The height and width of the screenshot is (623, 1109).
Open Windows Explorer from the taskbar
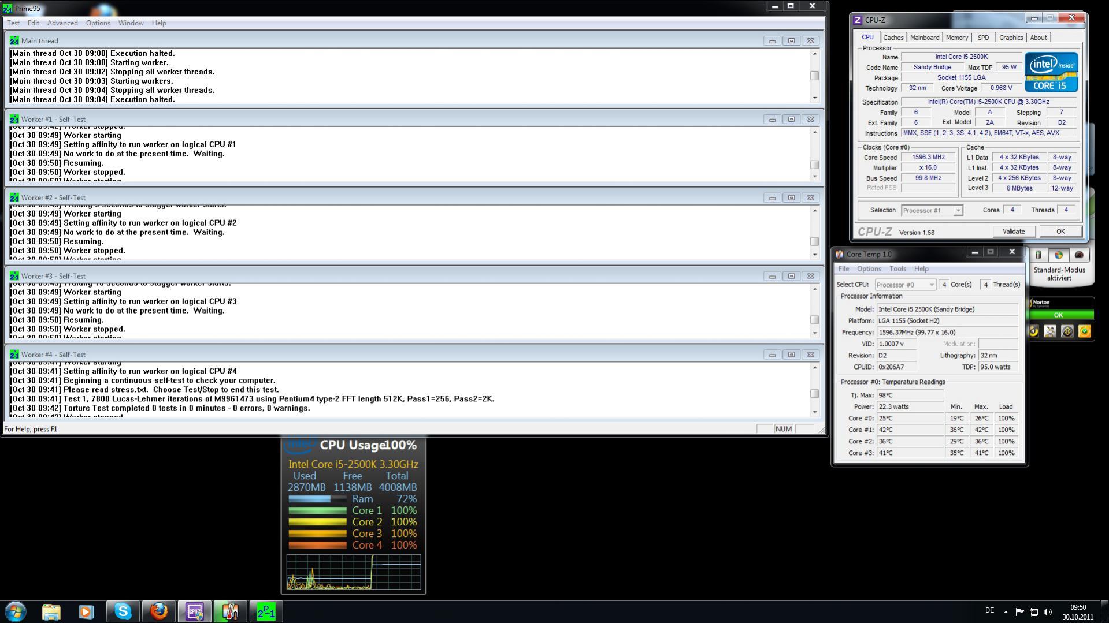(x=51, y=611)
